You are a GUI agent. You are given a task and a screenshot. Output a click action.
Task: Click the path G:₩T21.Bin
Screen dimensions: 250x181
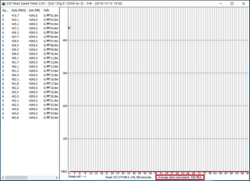point(51,101)
